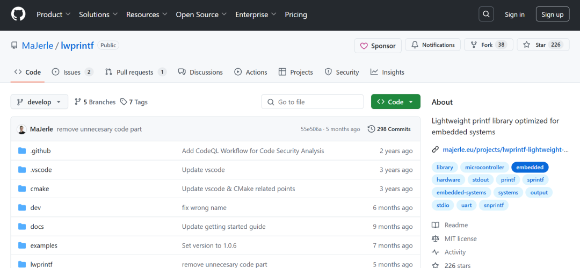The image size is (580, 268).
Task: Open the Activity pulse icon link
Action: (436, 252)
